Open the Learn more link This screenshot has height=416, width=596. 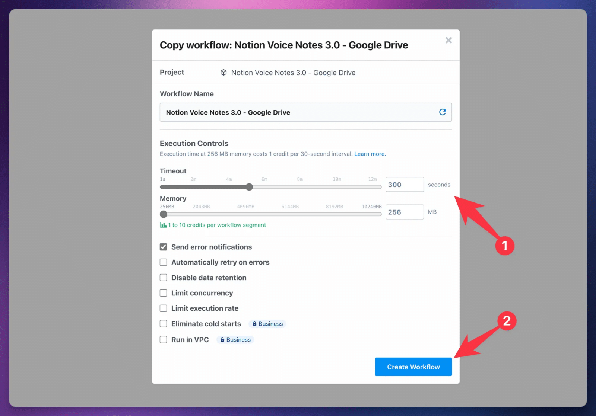click(x=370, y=153)
